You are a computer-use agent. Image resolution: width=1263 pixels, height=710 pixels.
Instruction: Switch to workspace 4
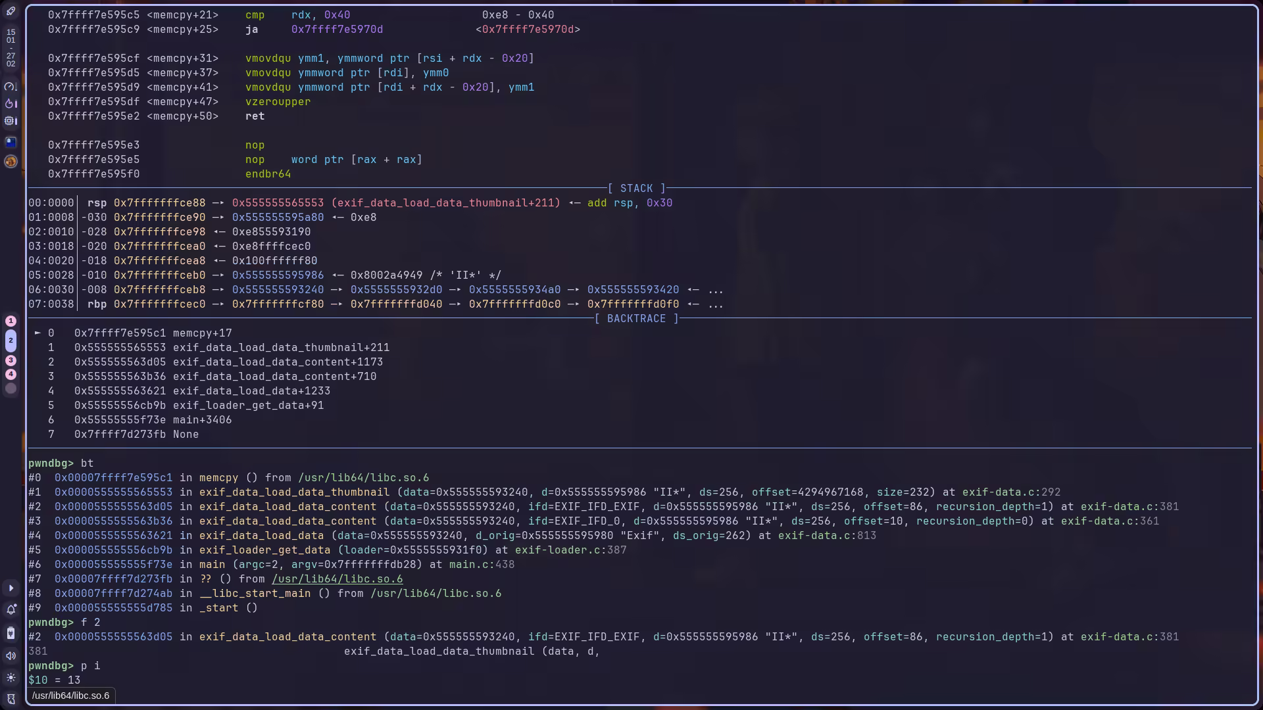click(11, 374)
